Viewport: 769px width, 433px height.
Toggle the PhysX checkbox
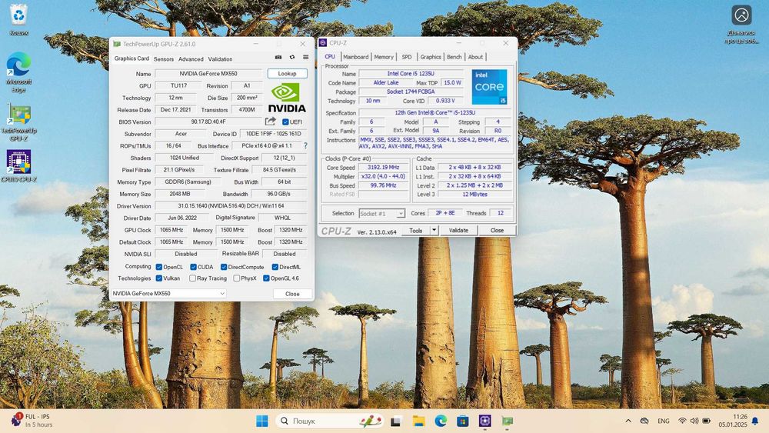pyautogui.click(x=237, y=278)
